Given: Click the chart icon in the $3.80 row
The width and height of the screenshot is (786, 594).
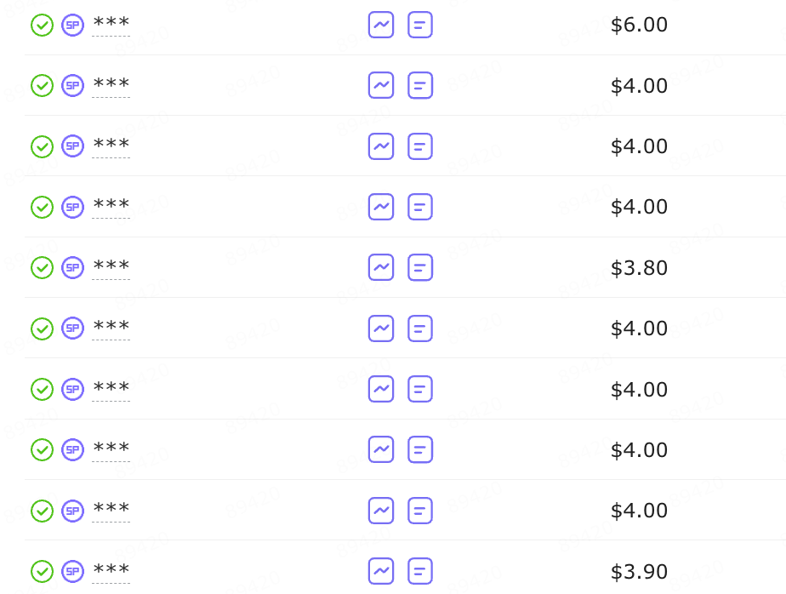Looking at the screenshot, I should [381, 267].
